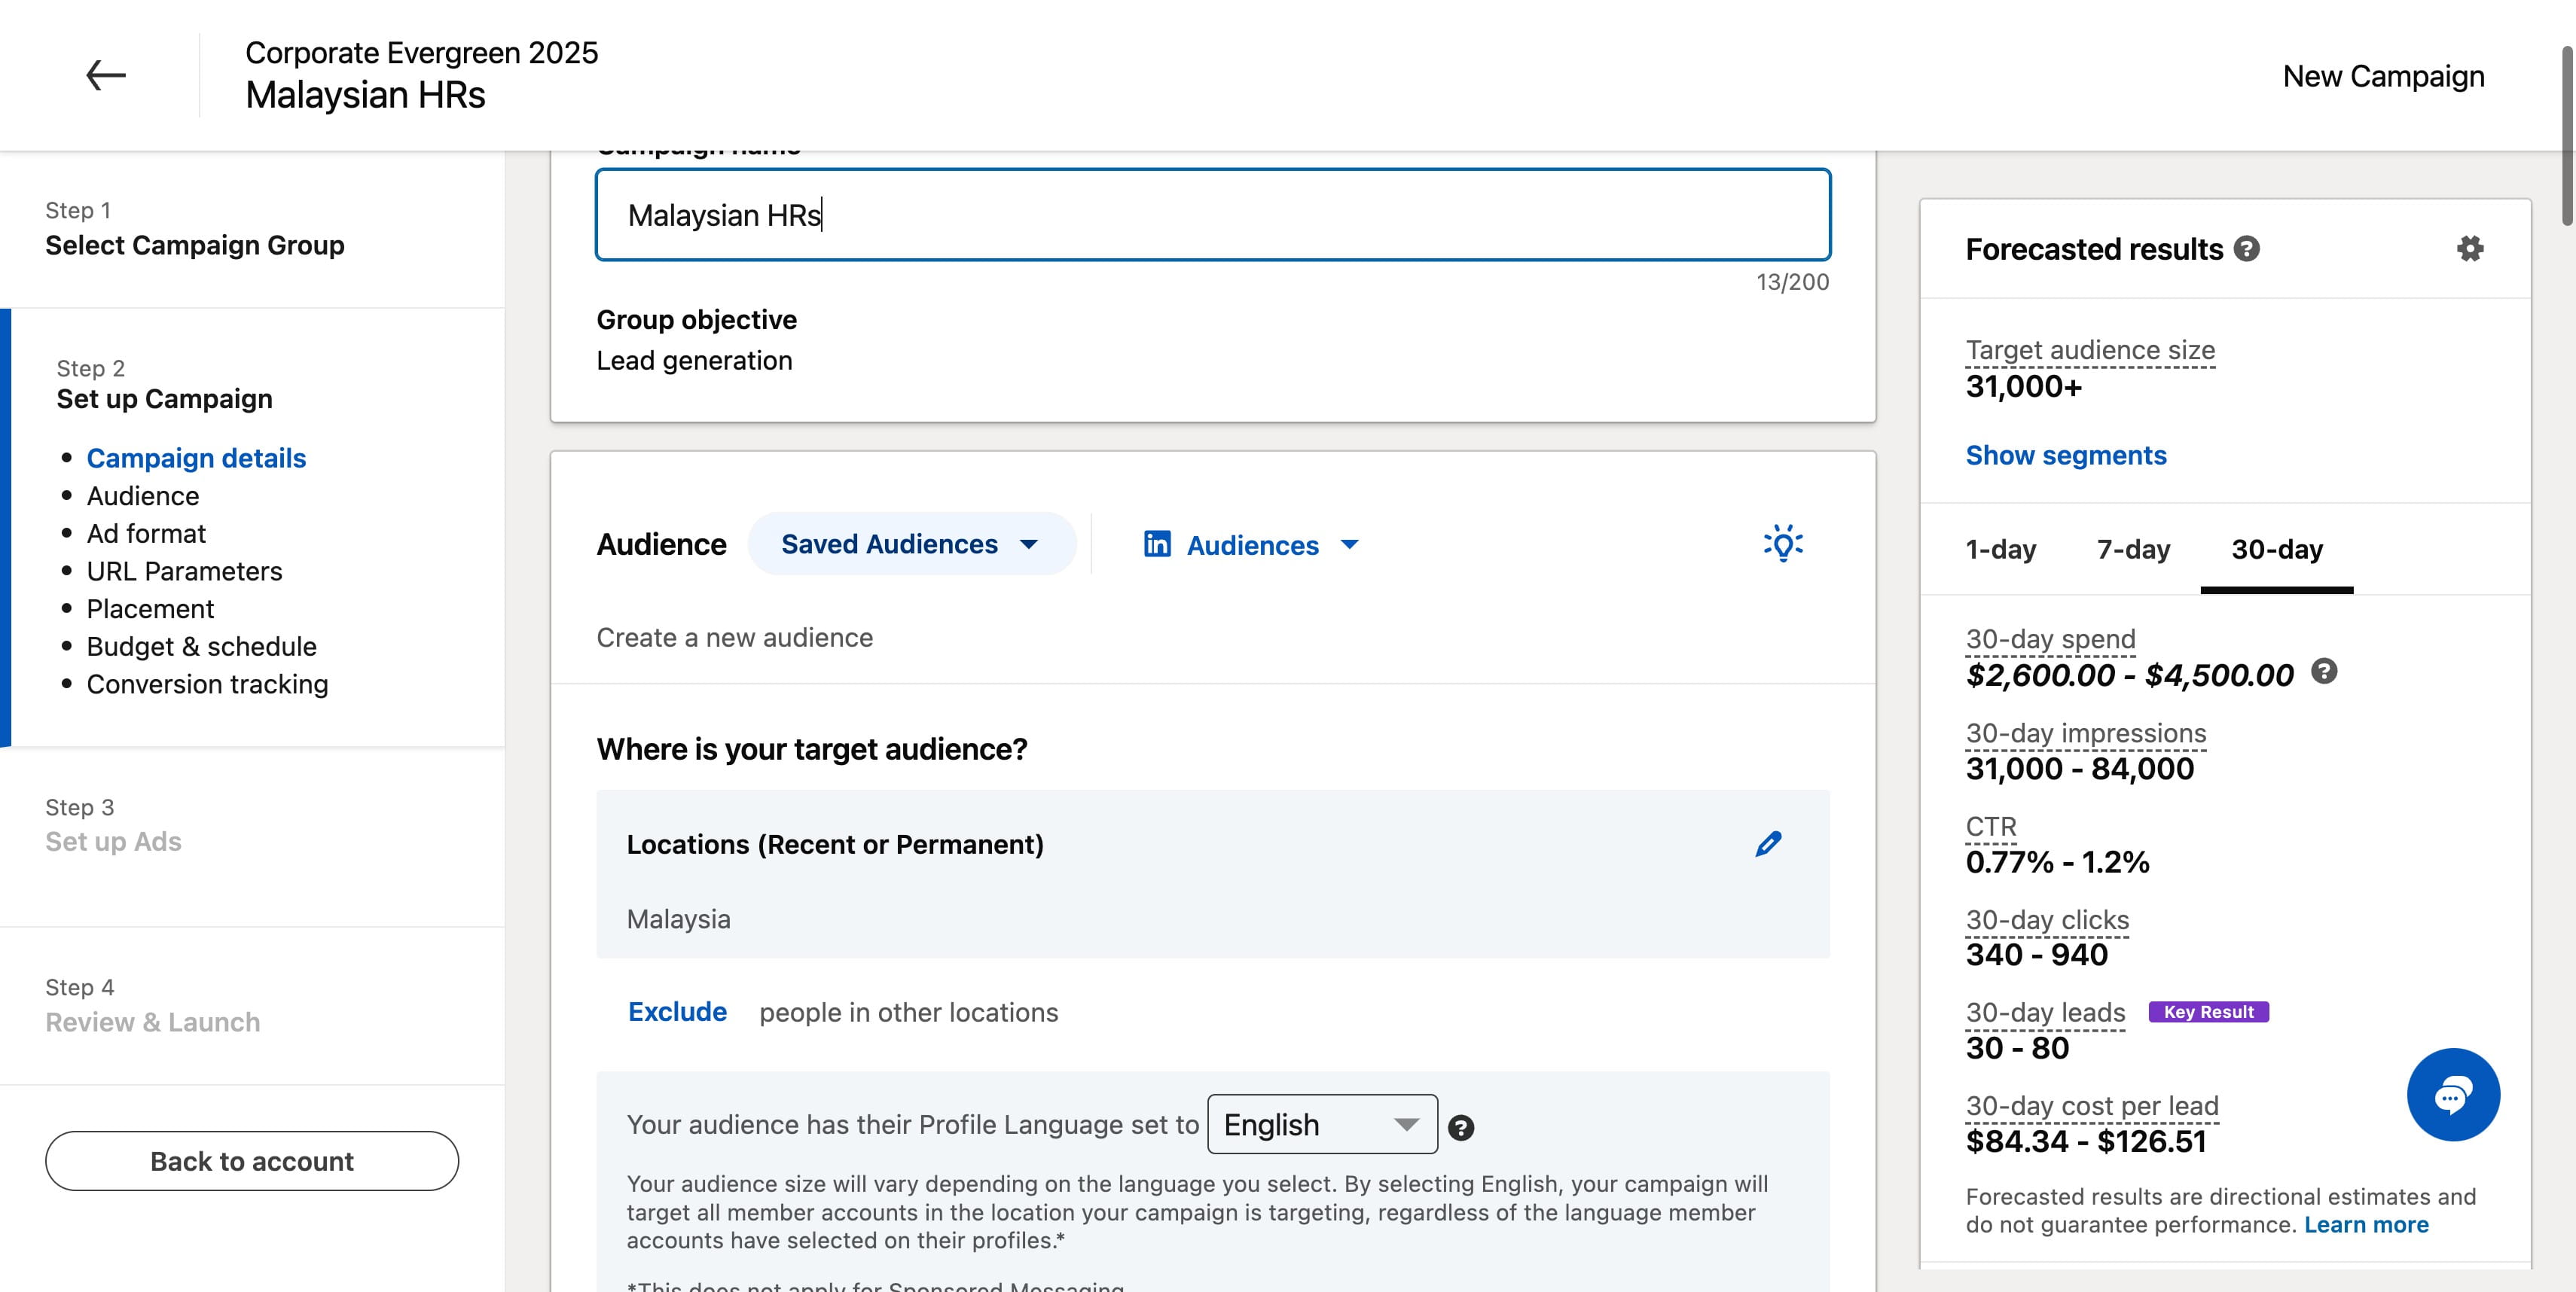The image size is (2576, 1292).
Task: Open the English profile language dropdown
Action: [x=1322, y=1124]
